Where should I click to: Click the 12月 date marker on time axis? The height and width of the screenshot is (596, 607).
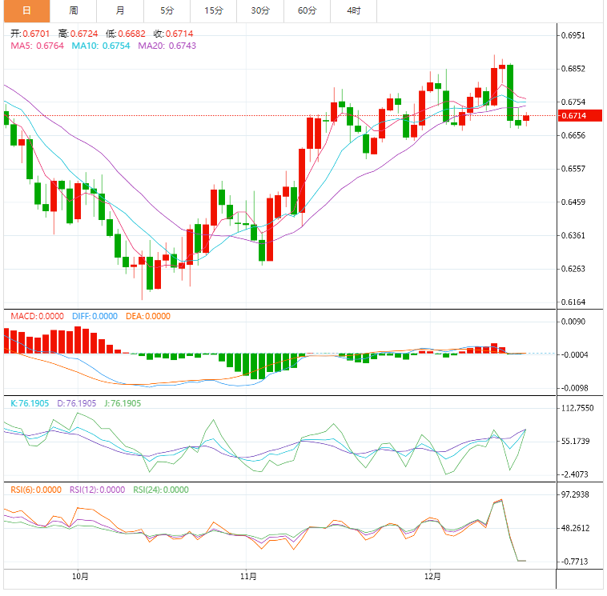click(x=432, y=576)
